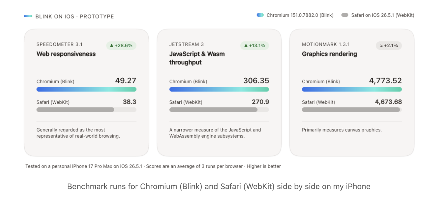The image size is (446, 202).
Task: Click 'Chromium (Blink)' label in Speedometer card
Action: pos(55,81)
